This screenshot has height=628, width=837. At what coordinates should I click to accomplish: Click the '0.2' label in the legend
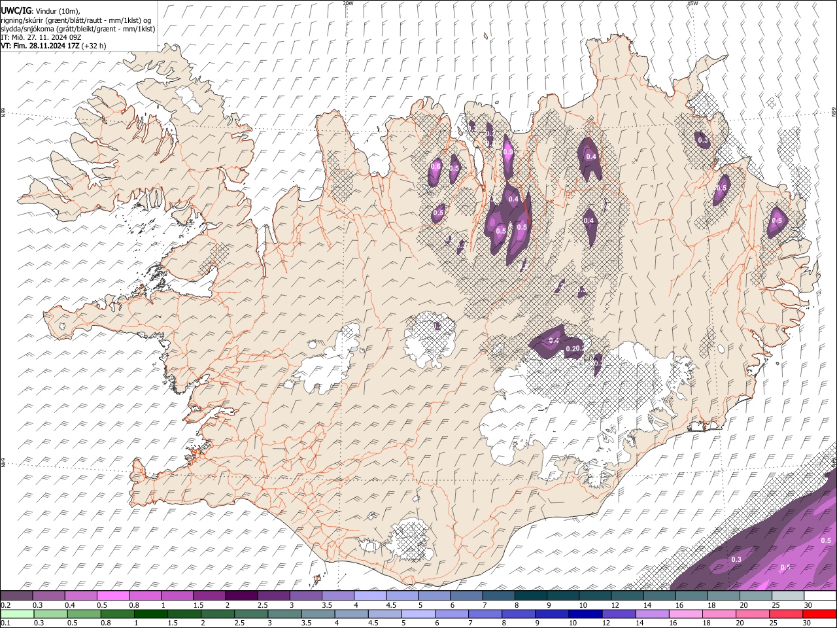(x=5, y=604)
